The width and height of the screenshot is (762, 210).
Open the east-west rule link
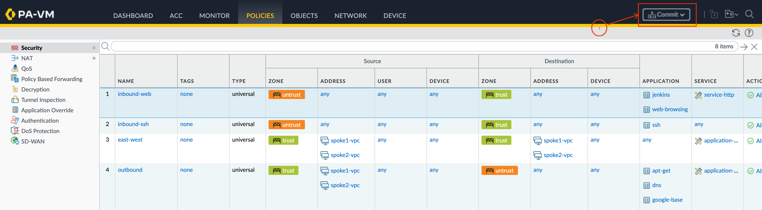[x=130, y=140]
